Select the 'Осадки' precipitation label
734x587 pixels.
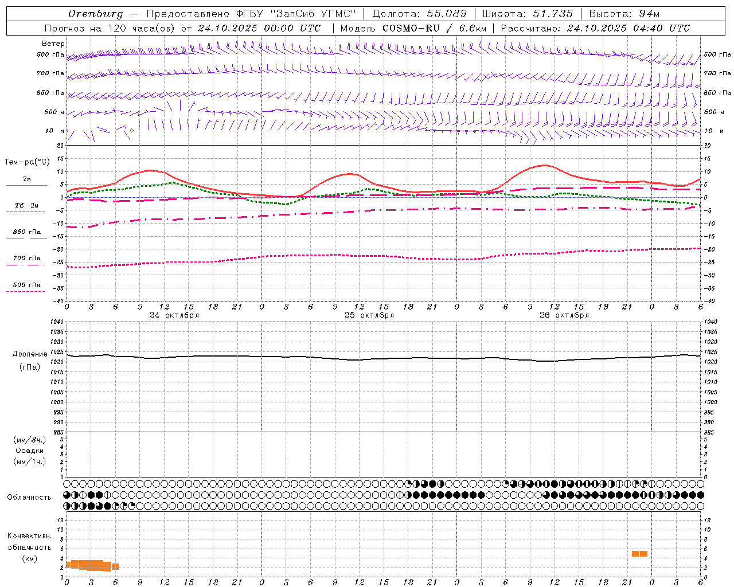click(30, 451)
